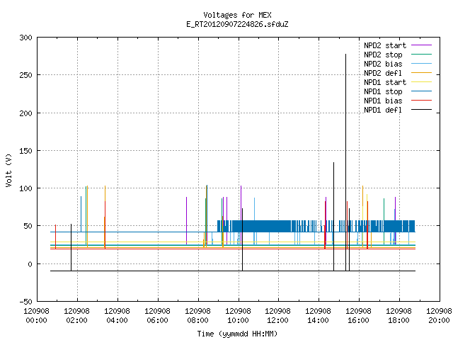Click the 'Time (yymmdd HH:MM)' x-axis label
453x340 pixels.
click(237, 334)
